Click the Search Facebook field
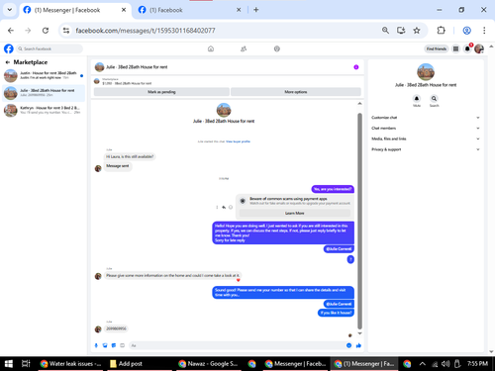 [x=49, y=48]
